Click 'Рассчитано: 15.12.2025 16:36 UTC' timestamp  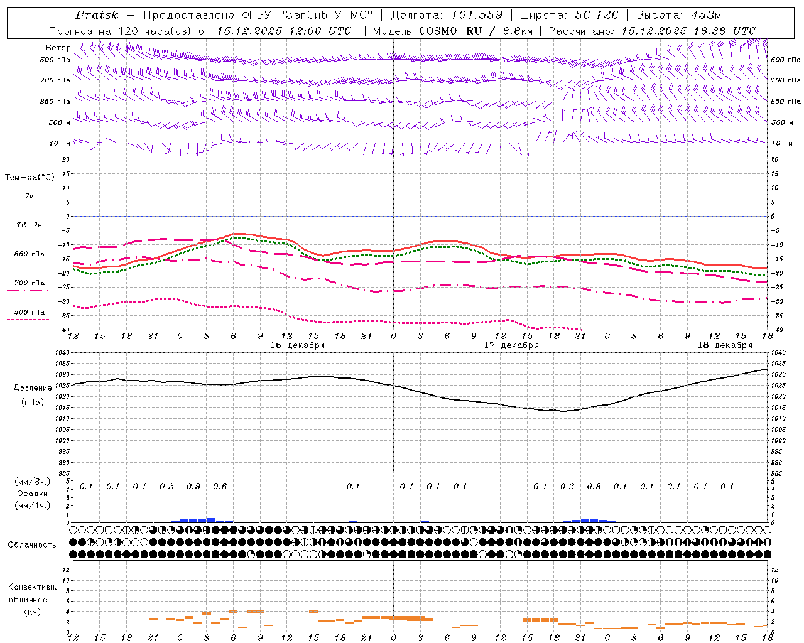coord(652,31)
